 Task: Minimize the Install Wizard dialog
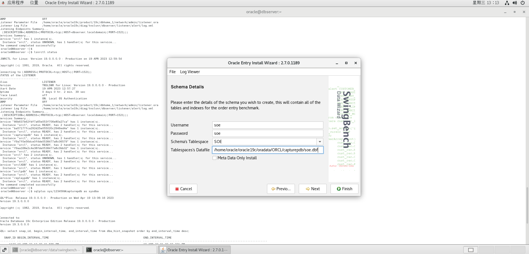tap(337, 63)
